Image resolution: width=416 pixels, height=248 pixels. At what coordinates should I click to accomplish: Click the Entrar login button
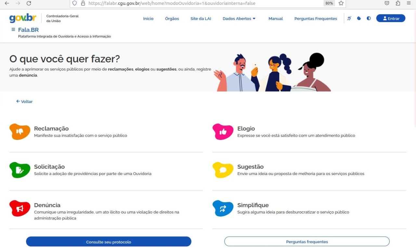[x=391, y=19]
